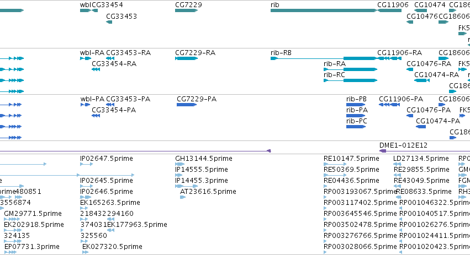470x255 pixels.
Task: Click IP02645.5prime EST label
Action: point(107,181)
